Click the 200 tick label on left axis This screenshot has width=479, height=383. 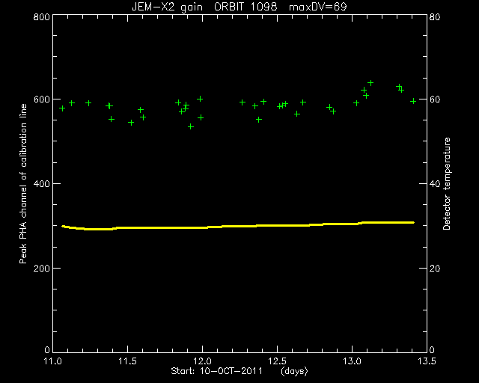42,268
